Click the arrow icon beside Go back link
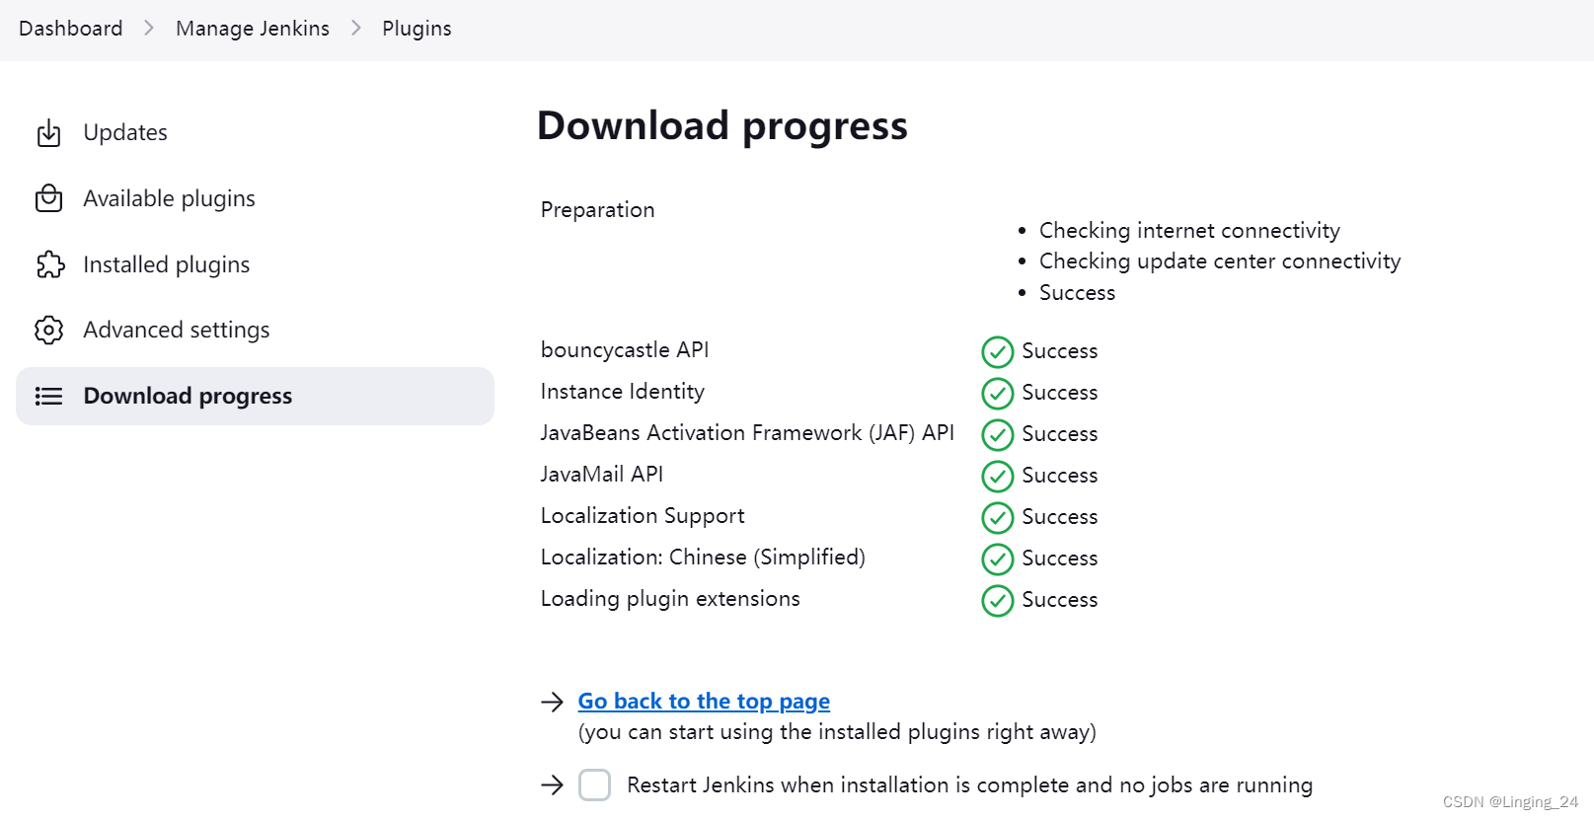Image resolution: width=1594 pixels, height=820 pixels. pos(553,702)
